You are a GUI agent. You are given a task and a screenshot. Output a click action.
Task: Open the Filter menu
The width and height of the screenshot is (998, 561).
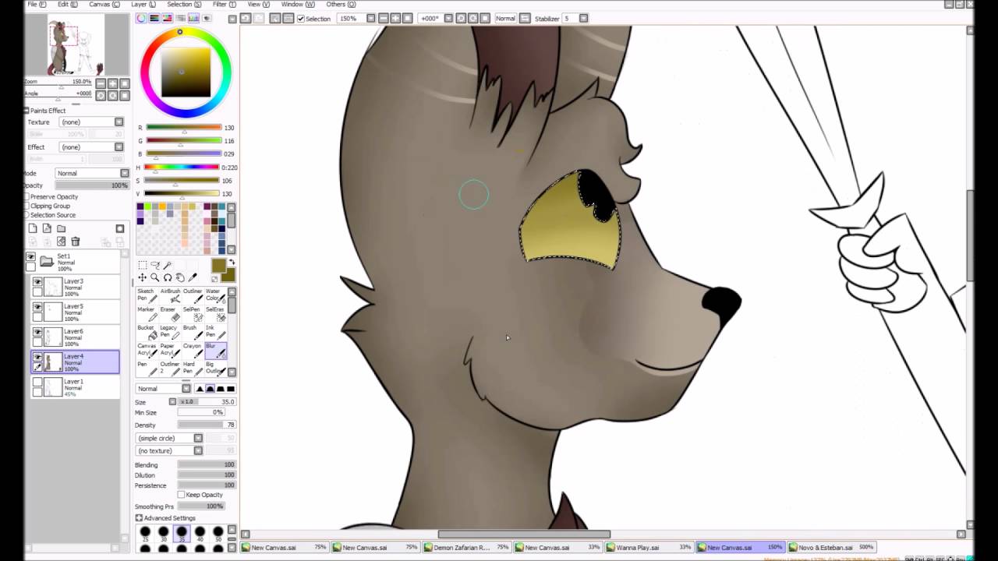pyautogui.click(x=224, y=5)
